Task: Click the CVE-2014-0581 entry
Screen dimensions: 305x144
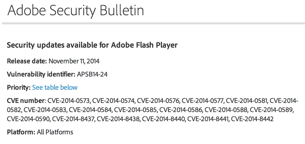Action: click(x=246, y=101)
